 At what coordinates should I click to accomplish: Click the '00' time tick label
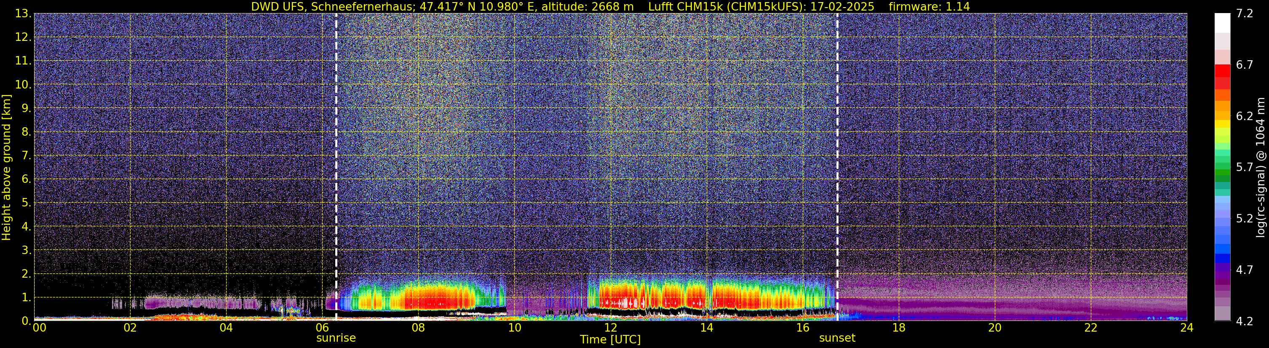pos(40,328)
